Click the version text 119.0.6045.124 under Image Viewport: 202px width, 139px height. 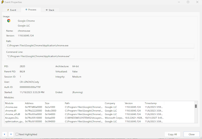tap(26, 36)
